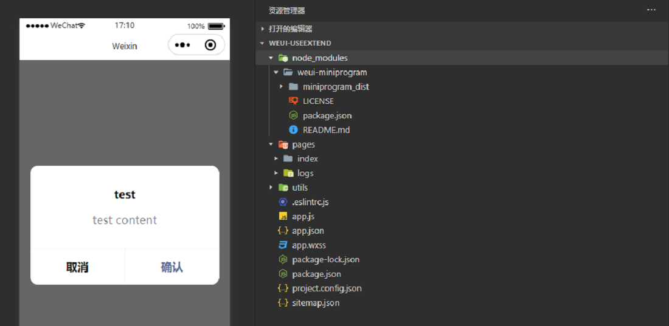Image resolution: width=669 pixels, height=326 pixels.
Task: Click the 'test content' dialog text
Action: coord(125,220)
